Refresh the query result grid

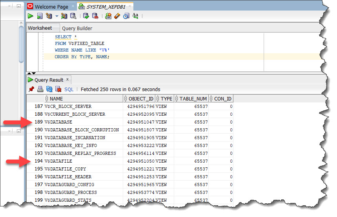click(49, 89)
